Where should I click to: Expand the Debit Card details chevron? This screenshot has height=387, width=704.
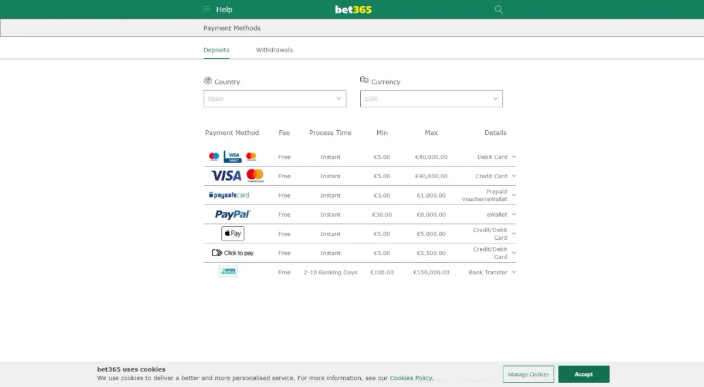[x=514, y=157]
